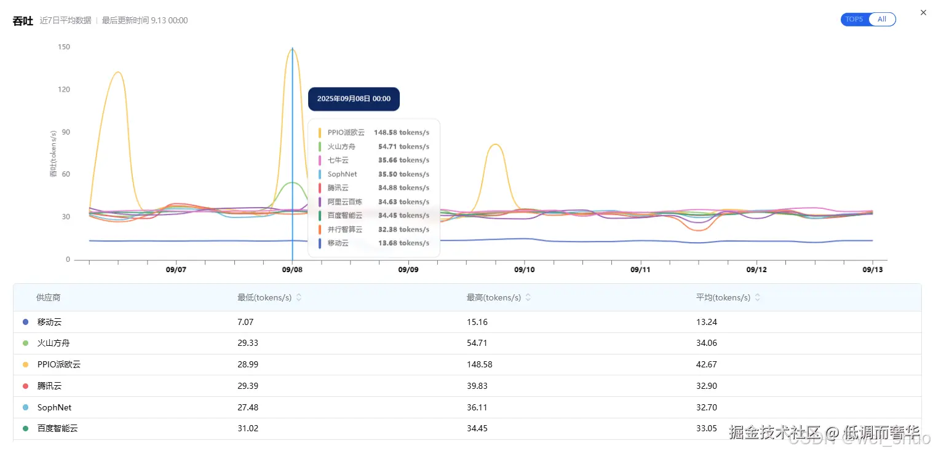Click the 27.48 minimum value for SophNet

pyautogui.click(x=248, y=407)
